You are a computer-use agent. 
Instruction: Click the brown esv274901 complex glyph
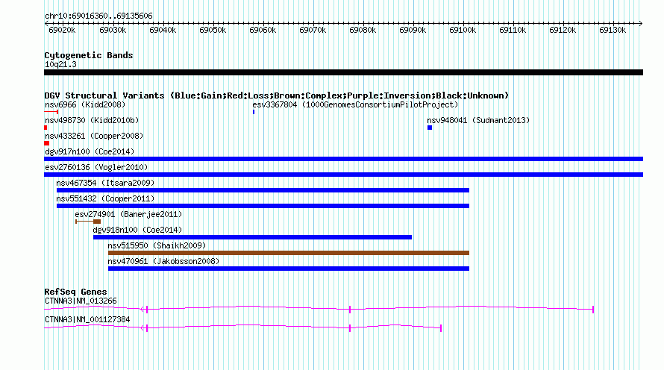coord(88,222)
